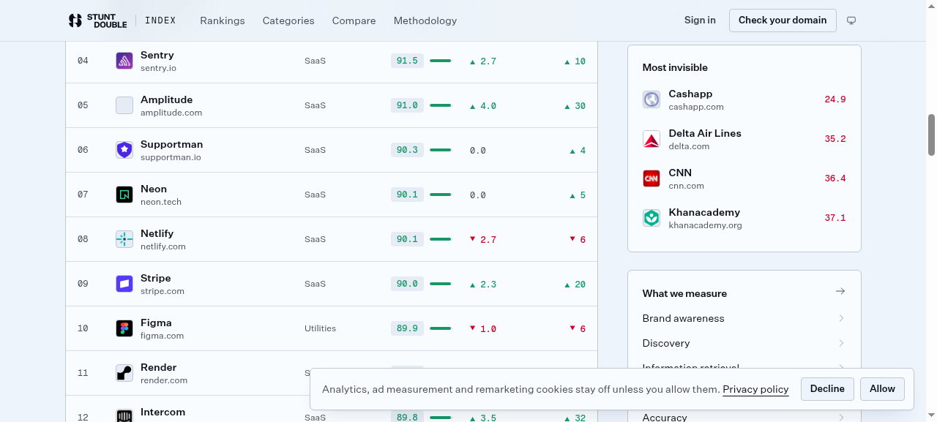This screenshot has width=937, height=422.
Task: Click the What we measure arrow
Action: [840, 291]
